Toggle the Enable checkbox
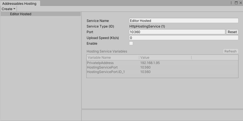 coord(131,43)
